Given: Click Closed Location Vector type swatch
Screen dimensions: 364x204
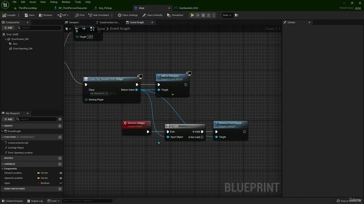Looking at the screenshot, I should click(x=39, y=173).
